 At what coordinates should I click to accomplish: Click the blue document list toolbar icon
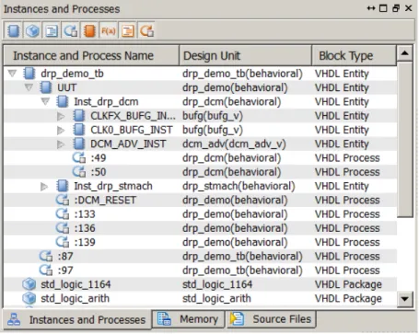tap(52, 30)
